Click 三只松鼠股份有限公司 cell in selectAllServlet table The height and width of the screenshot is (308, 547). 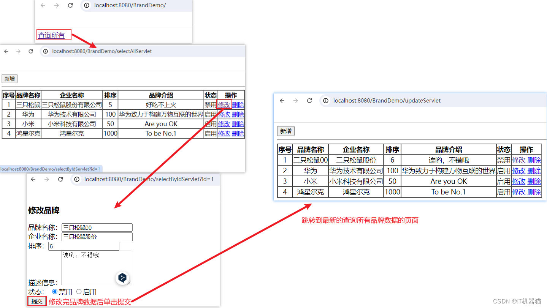point(72,105)
